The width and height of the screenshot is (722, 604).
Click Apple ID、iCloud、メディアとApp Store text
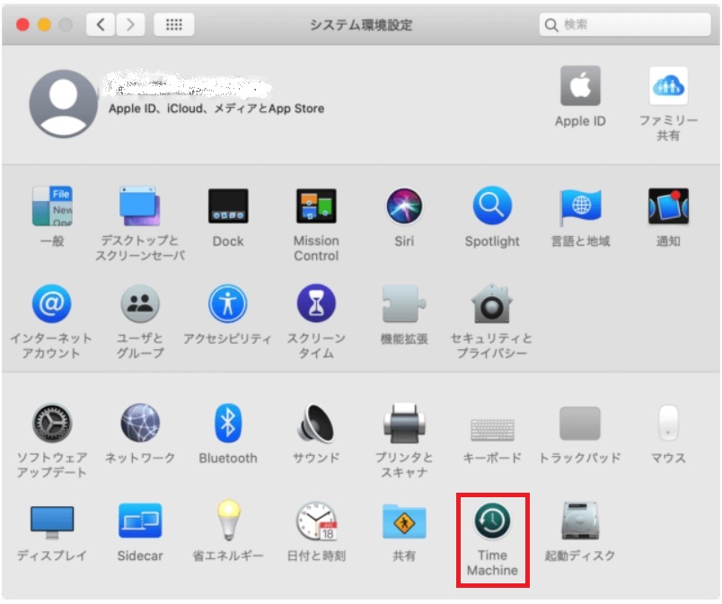tap(216, 109)
